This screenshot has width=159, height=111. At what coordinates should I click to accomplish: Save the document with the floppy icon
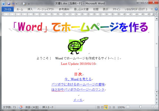tap(9, 4)
